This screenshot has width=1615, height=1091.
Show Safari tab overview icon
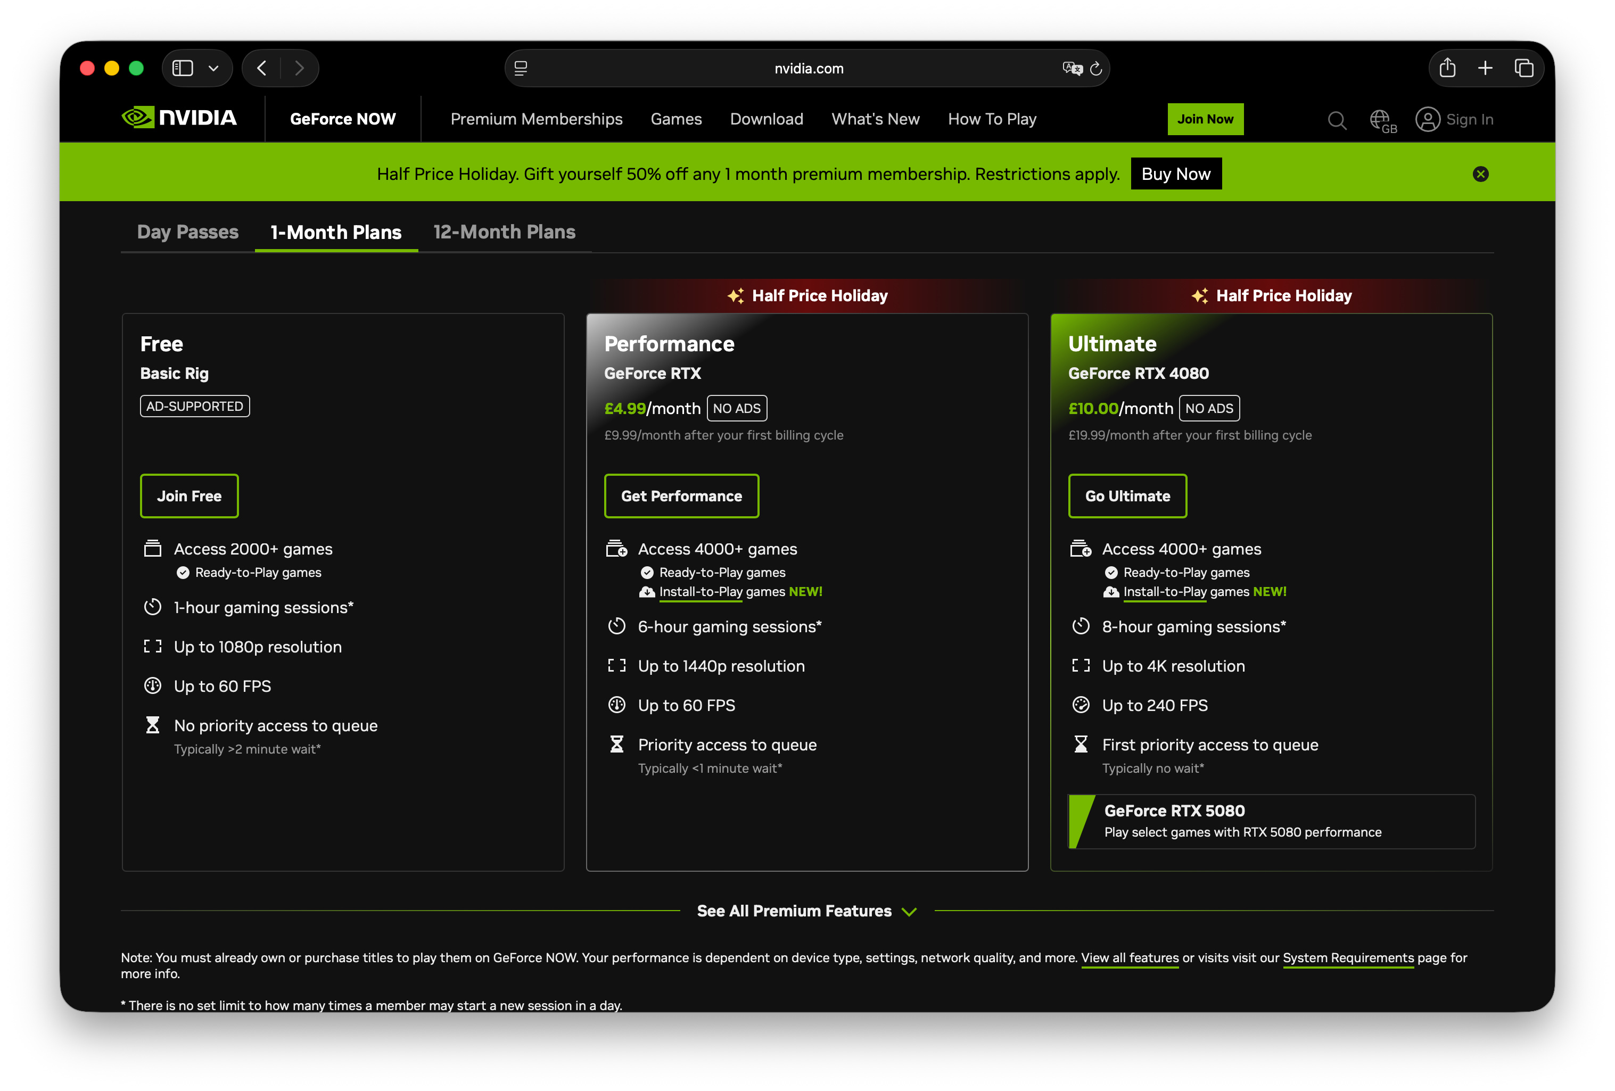coord(1523,68)
